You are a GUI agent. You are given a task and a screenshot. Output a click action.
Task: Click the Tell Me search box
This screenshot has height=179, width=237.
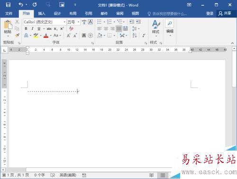(167, 14)
